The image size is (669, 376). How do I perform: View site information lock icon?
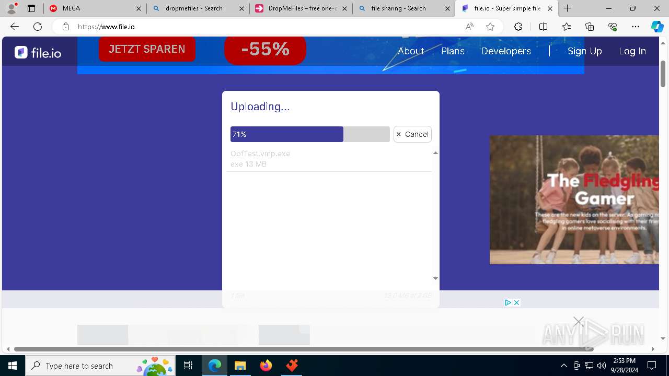pyautogui.click(x=65, y=27)
